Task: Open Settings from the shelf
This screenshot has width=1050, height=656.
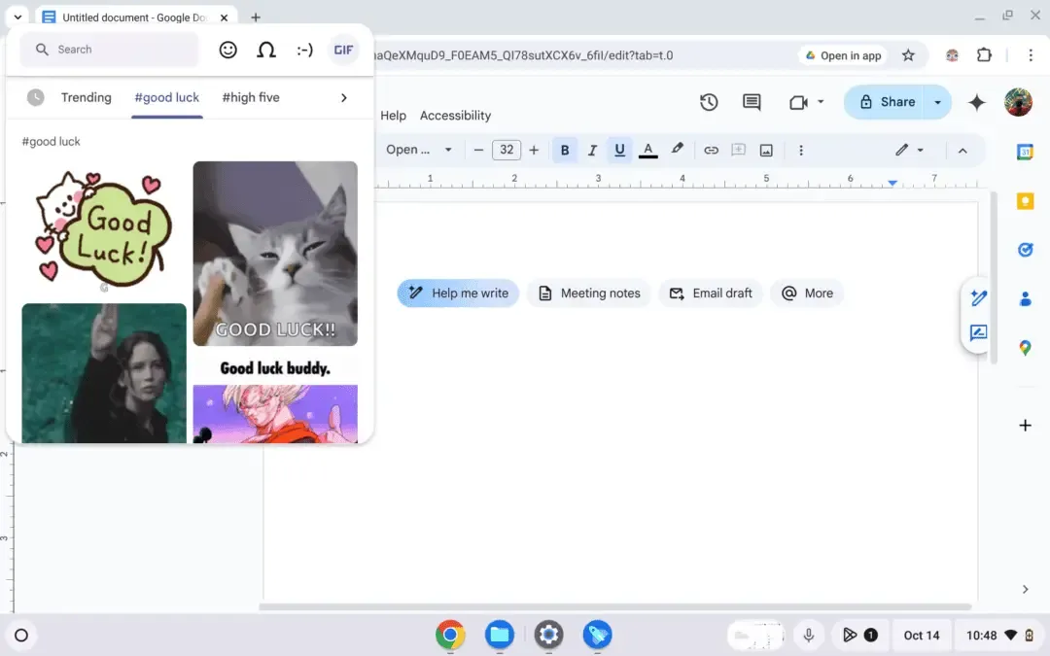Action: (548, 635)
